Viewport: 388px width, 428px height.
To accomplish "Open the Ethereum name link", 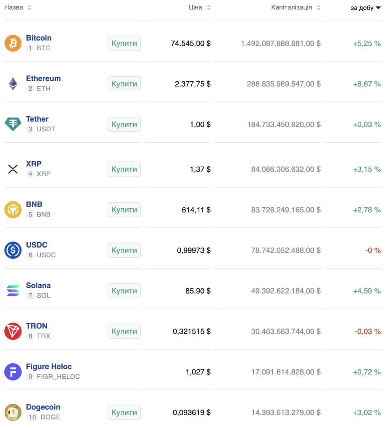I will 43,78.
